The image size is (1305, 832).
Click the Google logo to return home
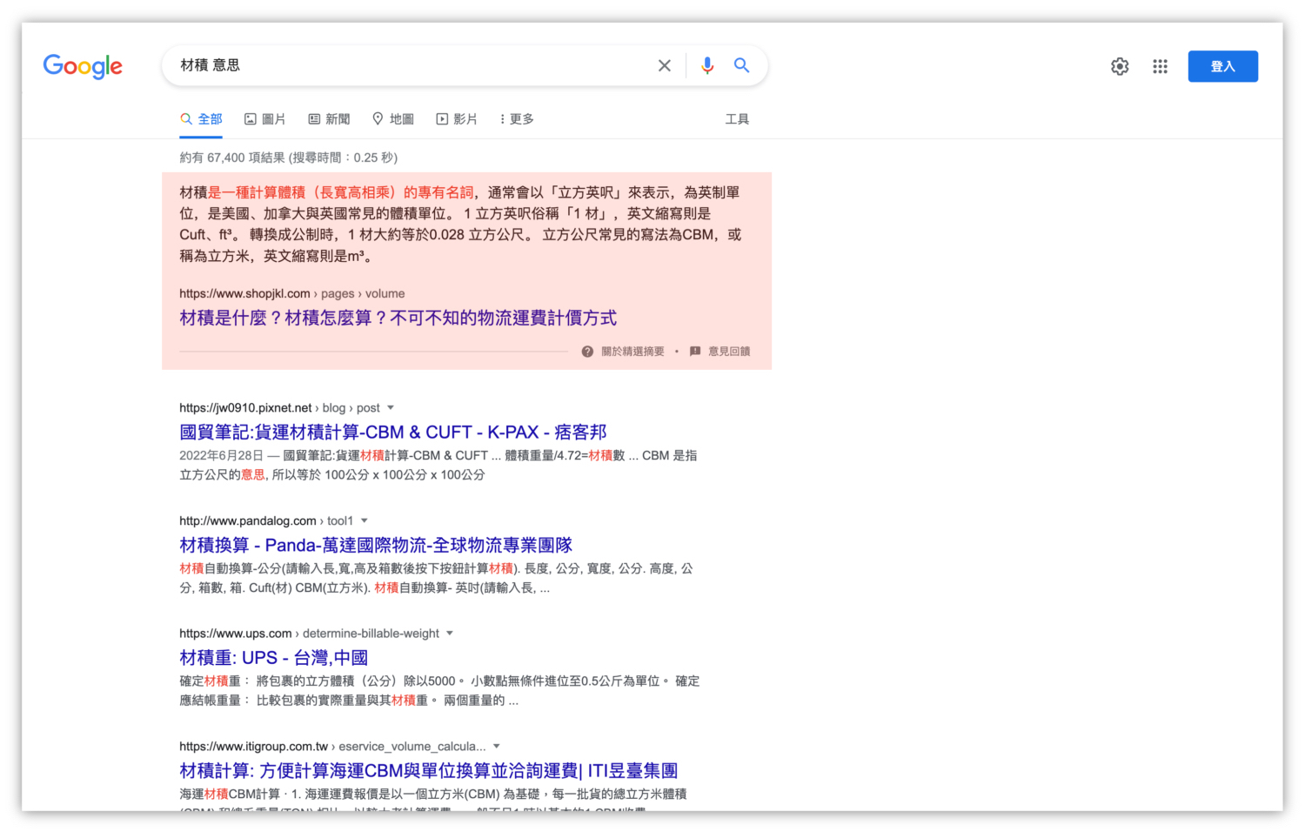[x=83, y=67]
